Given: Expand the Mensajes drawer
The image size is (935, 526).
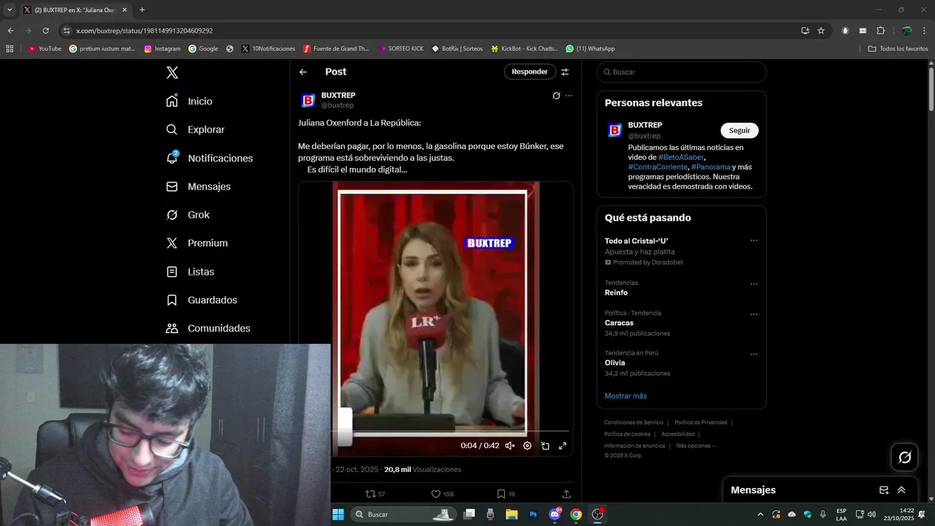Looking at the screenshot, I should pos(901,490).
